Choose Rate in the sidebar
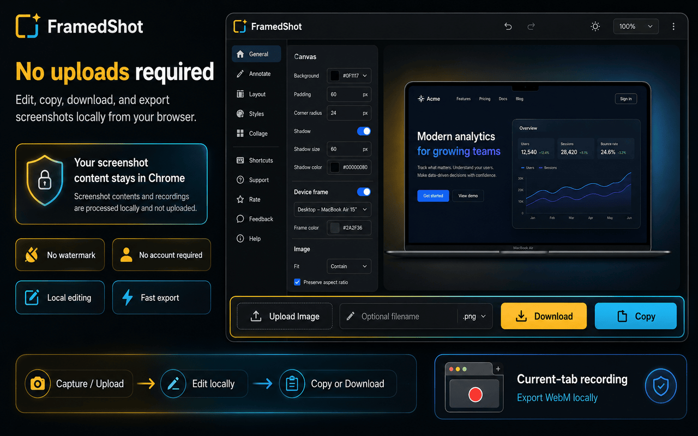This screenshot has height=436, width=698. coord(256,199)
